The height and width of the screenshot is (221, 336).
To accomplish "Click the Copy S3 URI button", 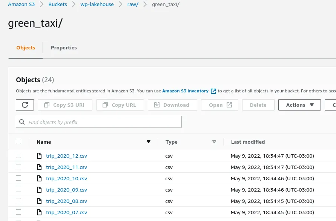I will (65, 105).
